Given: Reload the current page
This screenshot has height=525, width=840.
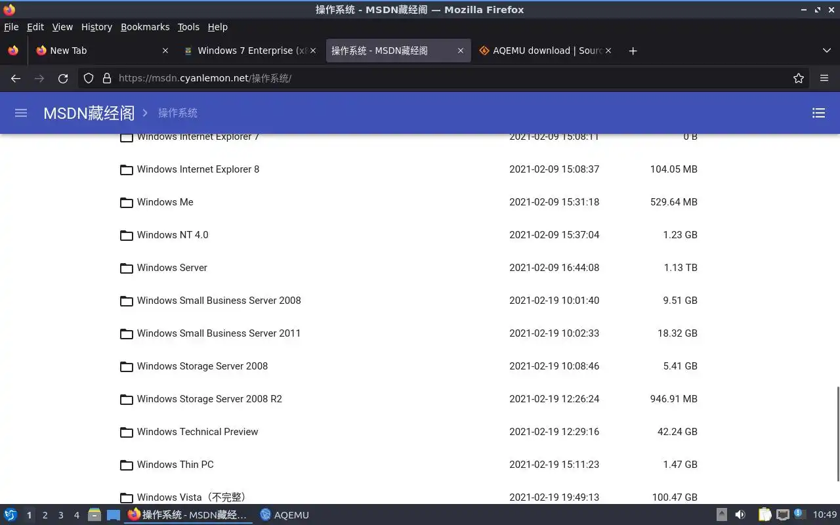Looking at the screenshot, I should click(63, 78).
